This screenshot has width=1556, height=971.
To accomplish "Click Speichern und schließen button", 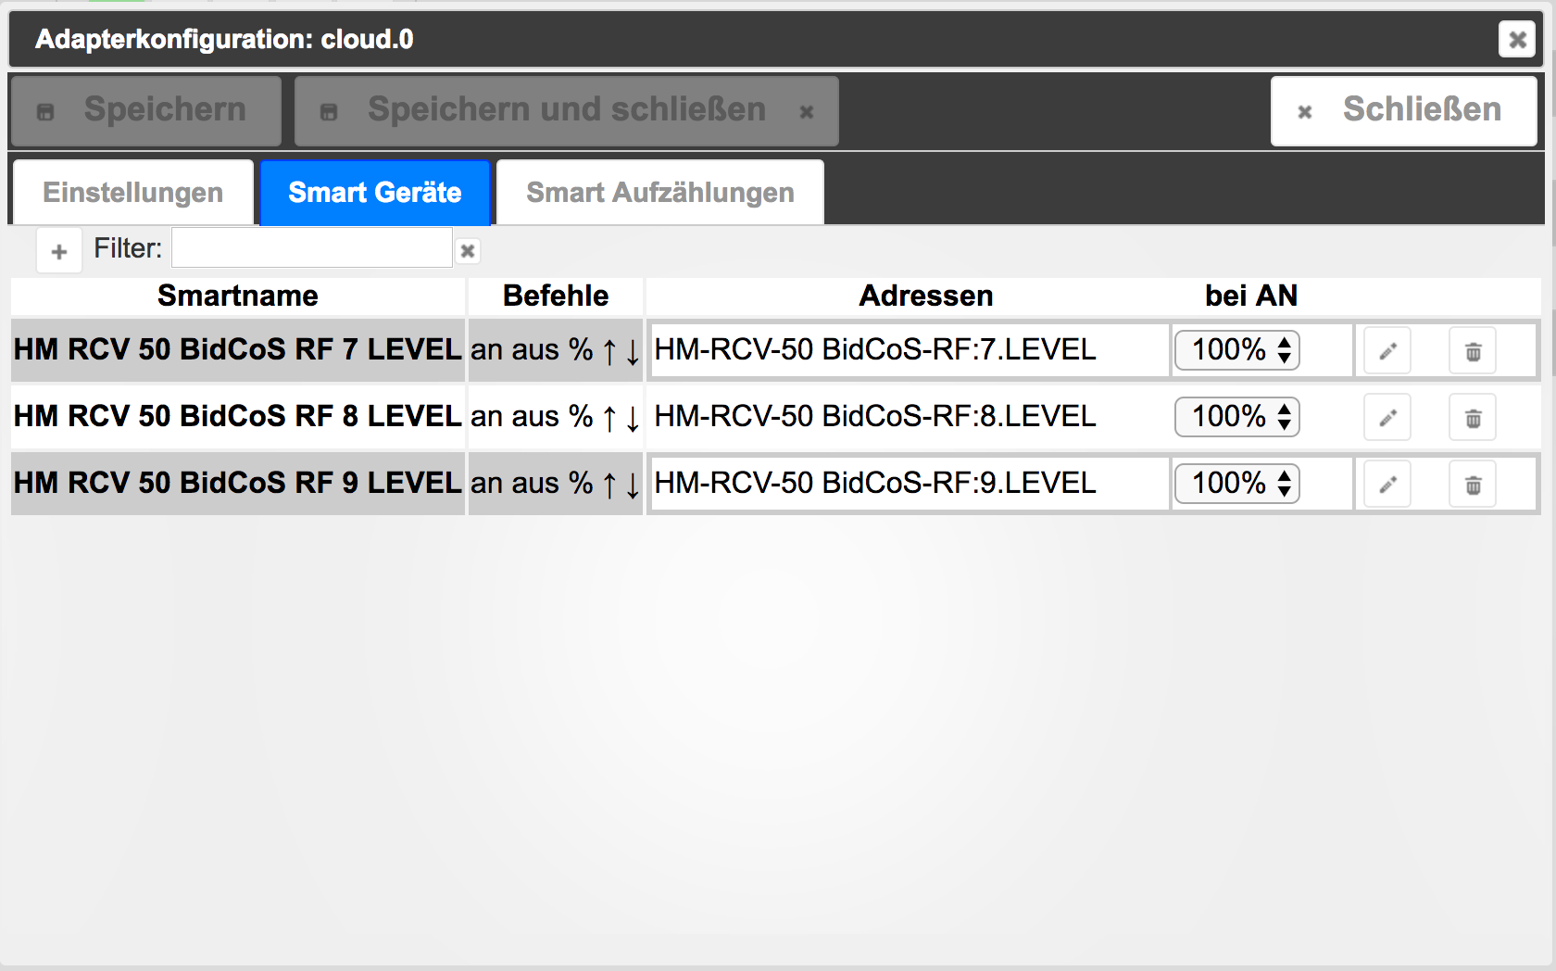I will pyautogui.click(x=567, y=111).
